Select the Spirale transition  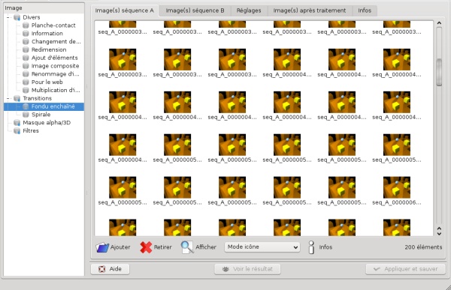41,115
